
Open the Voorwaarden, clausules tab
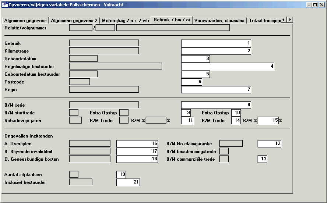coord(219,21)
